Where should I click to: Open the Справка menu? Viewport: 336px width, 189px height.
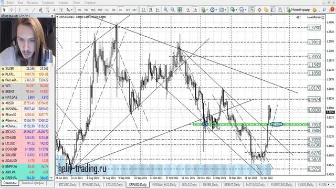point(90,3)
